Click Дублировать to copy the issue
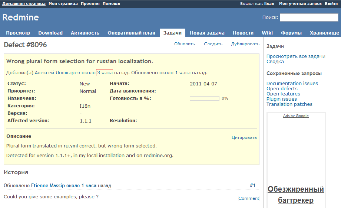This screenshot has width=341, height=208. pyautogui.click(x=245, y=44)
